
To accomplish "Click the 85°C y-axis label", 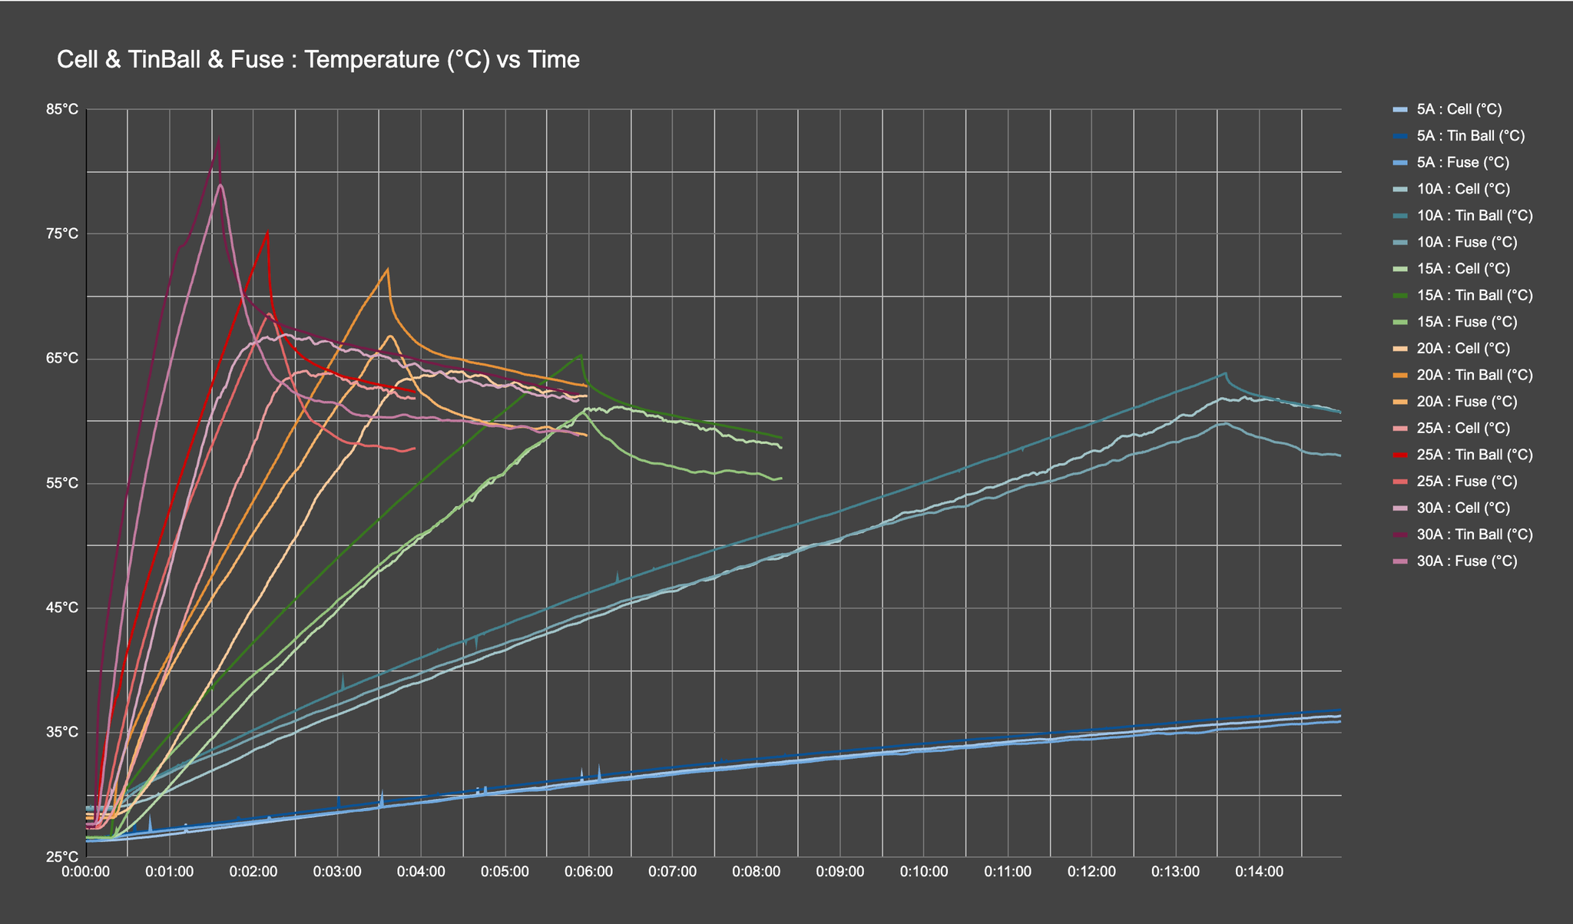I will click(63, 109).
